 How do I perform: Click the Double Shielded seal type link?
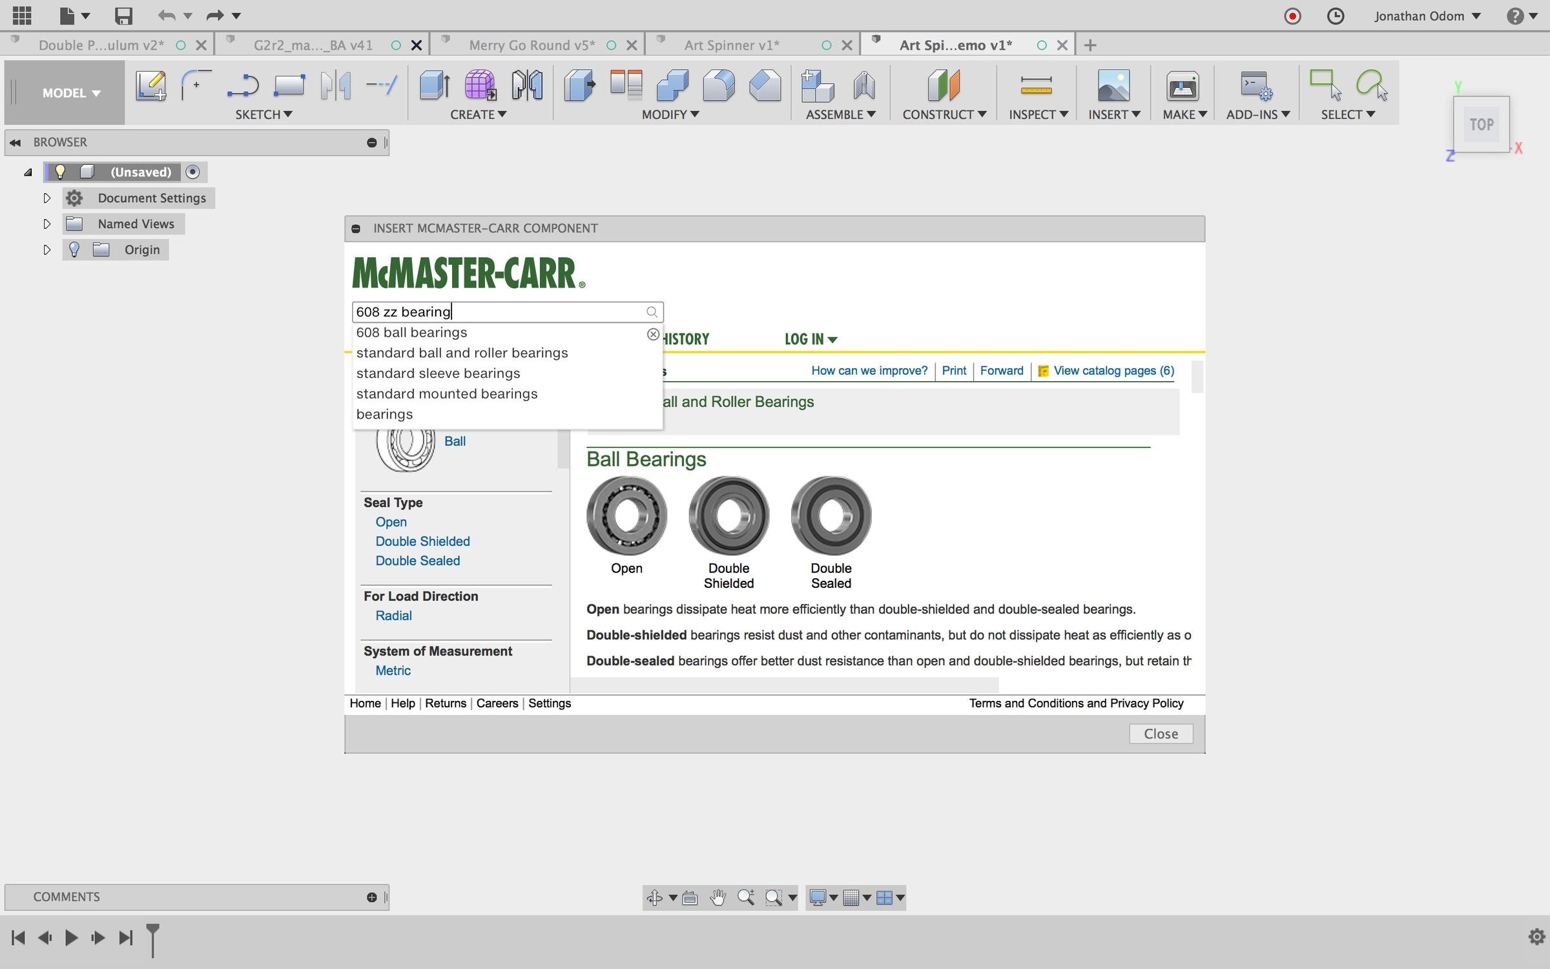pyautogui.click(x=422, y=541)
